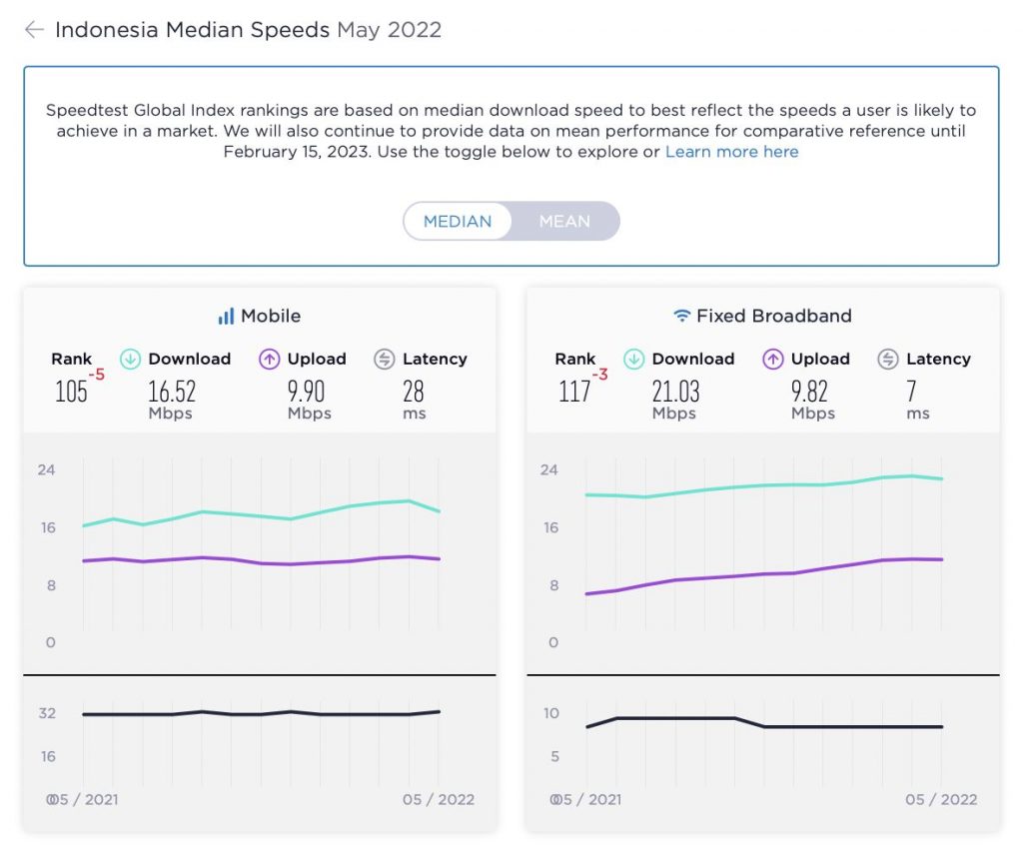The image size is (1023, 853).
Task: Click the 16.52 Mbps download value
Action: [x=170, y=392]
